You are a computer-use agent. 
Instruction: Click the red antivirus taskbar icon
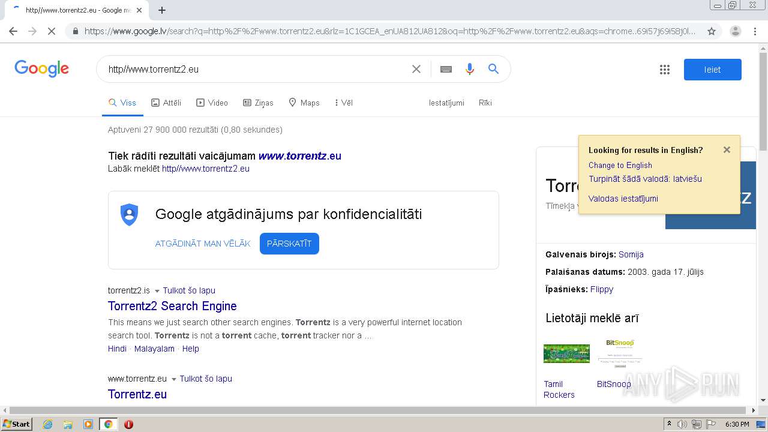[x=128, y=424]
